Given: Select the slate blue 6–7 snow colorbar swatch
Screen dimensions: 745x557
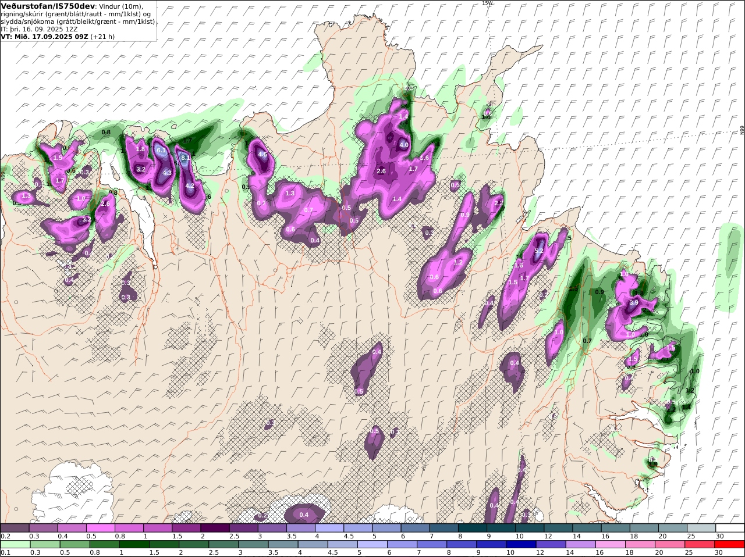Looking at the screenshot, I should point(415,528).
